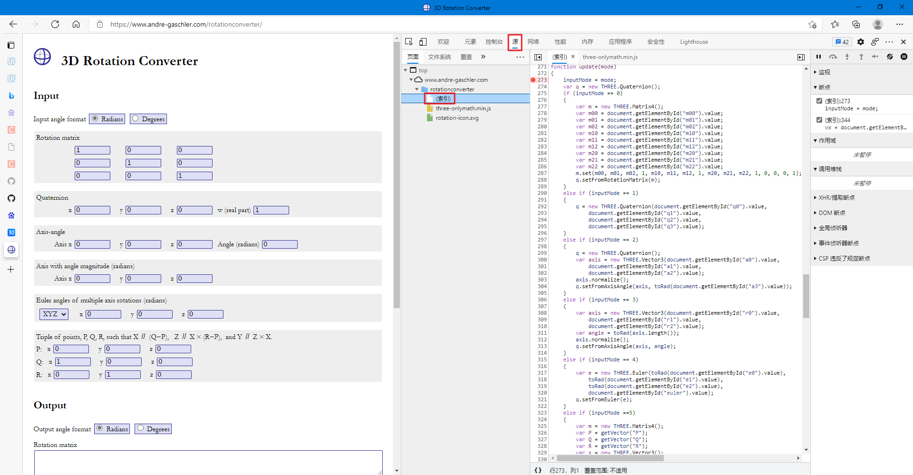Open the 42 issues counter button

tap(842, 42)
